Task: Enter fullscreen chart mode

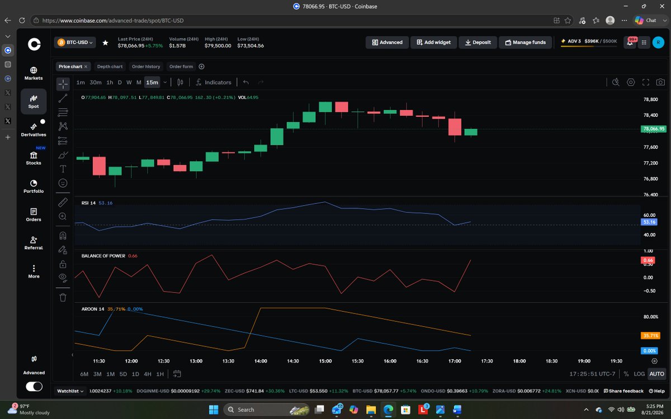Action: pos(646,82)
